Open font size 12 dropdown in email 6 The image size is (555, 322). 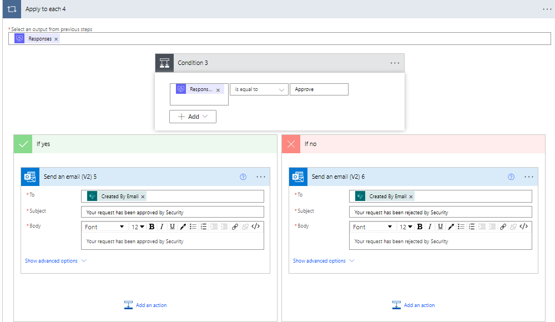point(406,227)
